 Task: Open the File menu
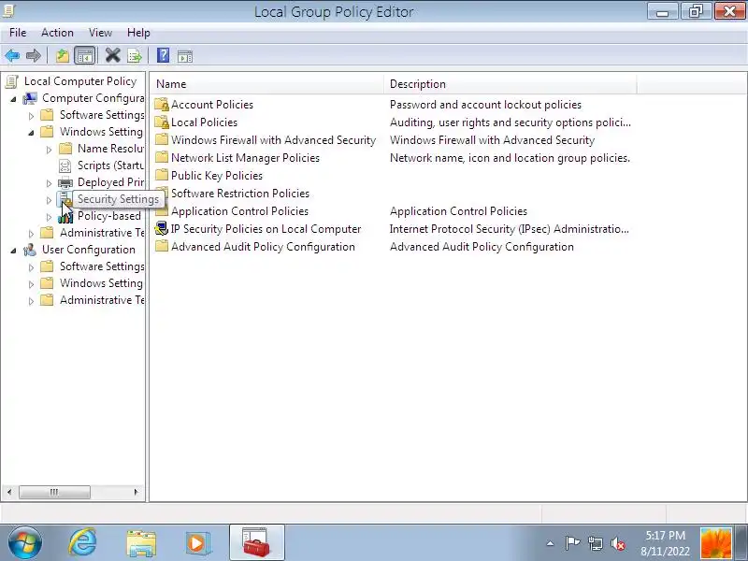click(18, 33)
